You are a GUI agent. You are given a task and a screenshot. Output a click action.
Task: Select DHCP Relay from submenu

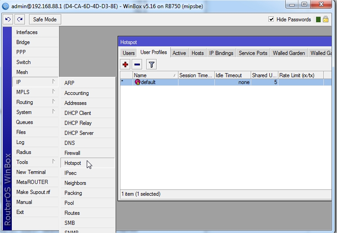point(88,123)
